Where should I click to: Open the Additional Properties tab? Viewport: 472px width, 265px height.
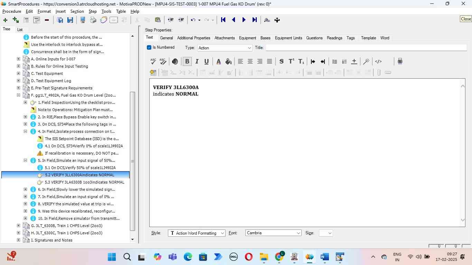click(193, 38)
